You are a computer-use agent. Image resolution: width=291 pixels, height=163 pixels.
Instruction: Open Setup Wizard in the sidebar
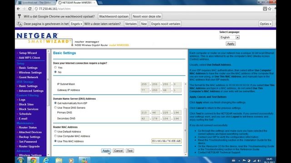click(28, 53)
